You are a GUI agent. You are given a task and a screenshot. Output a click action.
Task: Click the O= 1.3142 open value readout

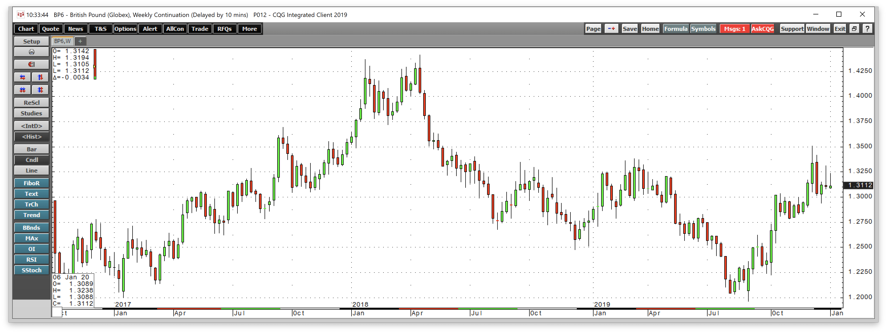pos(71,51)
